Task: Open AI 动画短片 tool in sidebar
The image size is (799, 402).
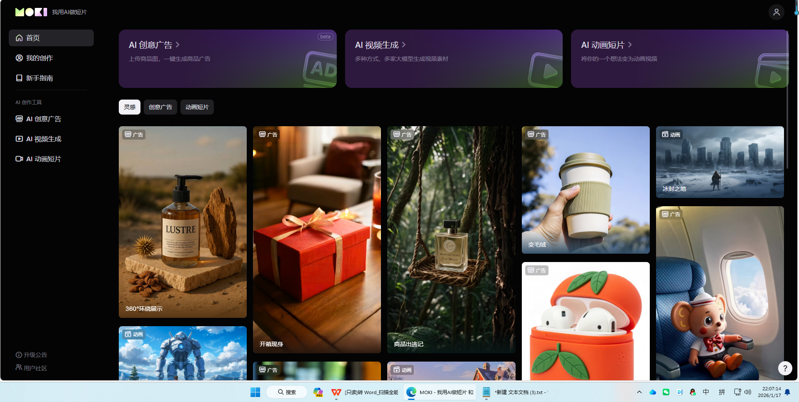Action: pos(51,159)
